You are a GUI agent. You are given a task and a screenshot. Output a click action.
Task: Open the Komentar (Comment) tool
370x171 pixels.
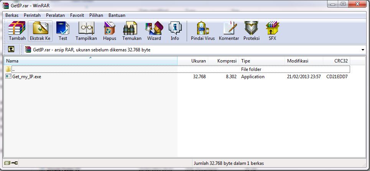pyautogui.click(x=229, y=31)
